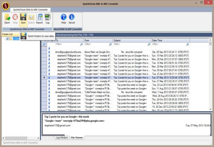Click the folder icon in Folder List tree
214x147 pixels.
click(10, 39)
